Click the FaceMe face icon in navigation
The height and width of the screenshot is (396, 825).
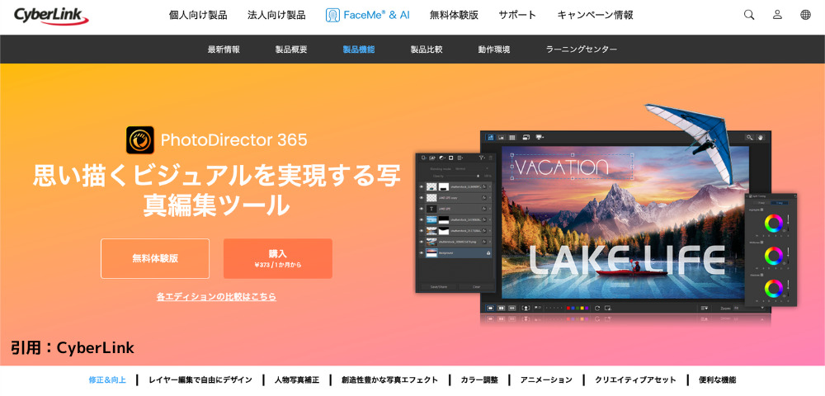click(x=332, y=15)
